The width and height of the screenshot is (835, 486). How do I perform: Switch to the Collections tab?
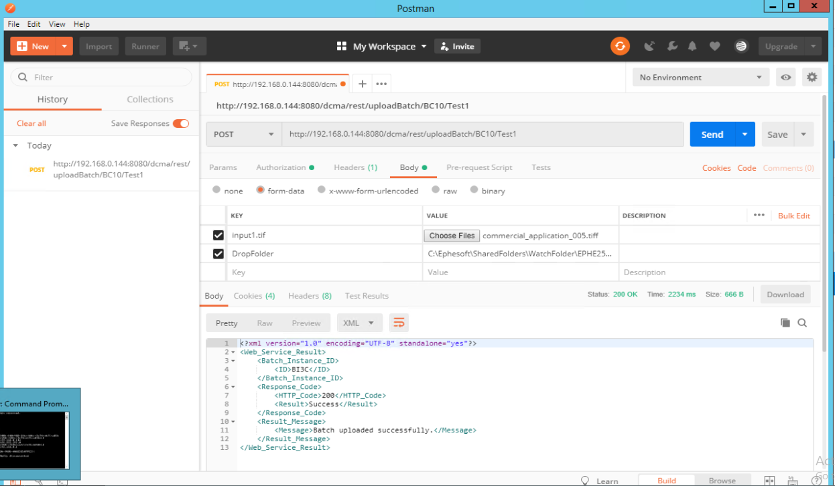pyautogui.click(x=150, y=99)
